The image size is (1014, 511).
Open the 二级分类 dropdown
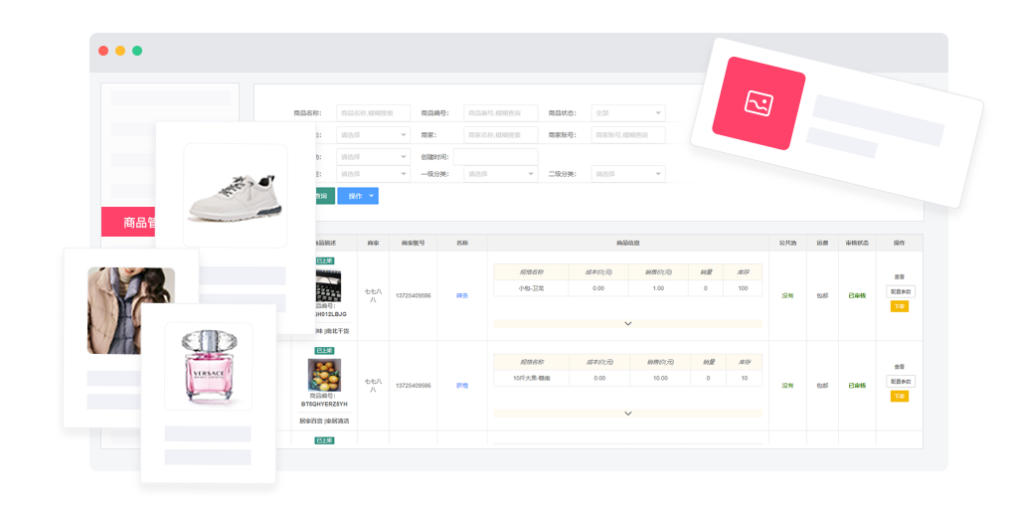click(628, 174)
